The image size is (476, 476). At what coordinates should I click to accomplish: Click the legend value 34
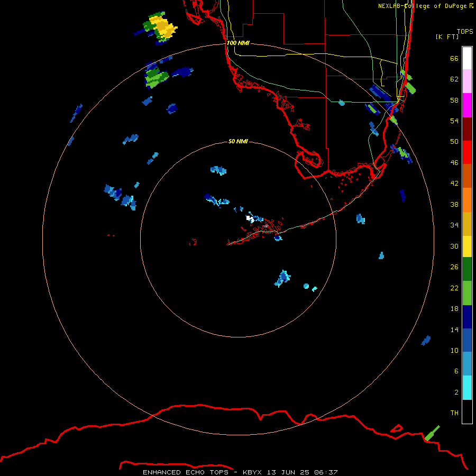click(x=454, y=225)
